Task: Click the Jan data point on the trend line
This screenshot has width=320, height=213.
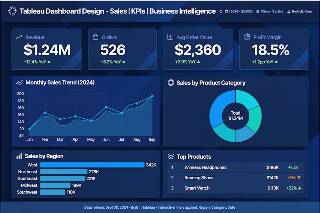Action: [30, 129]
